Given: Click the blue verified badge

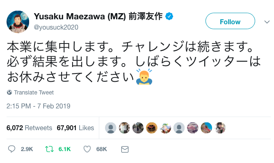Looking at the screenshot, I should (169, 16).
